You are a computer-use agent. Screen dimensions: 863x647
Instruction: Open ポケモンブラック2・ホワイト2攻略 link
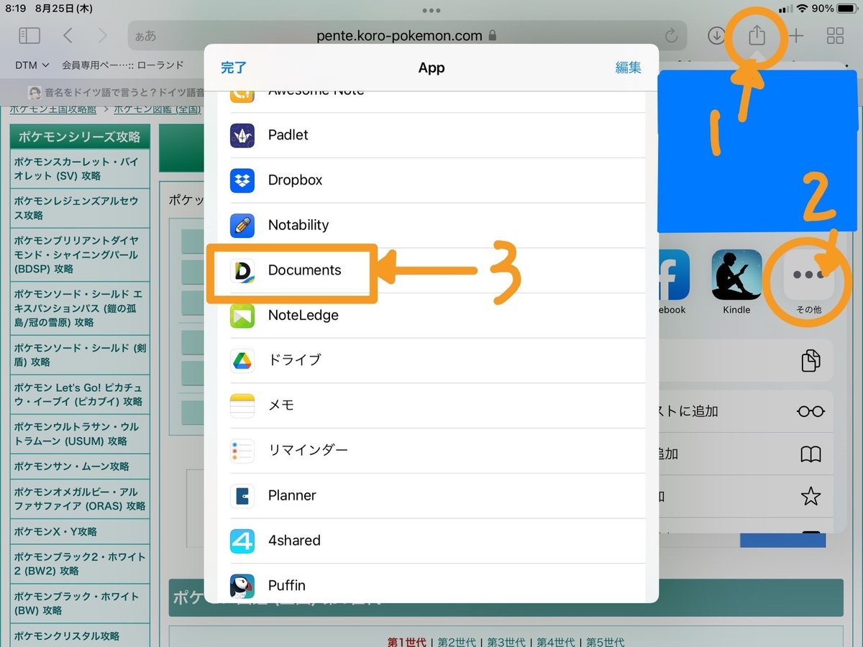(80, 564)
